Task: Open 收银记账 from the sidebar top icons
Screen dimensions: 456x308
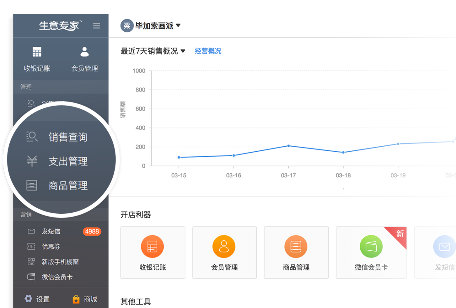Action: pos(37,52)
